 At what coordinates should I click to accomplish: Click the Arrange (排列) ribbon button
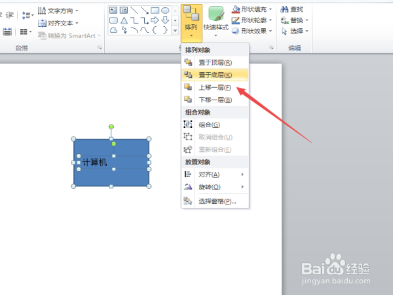[191, 22]
